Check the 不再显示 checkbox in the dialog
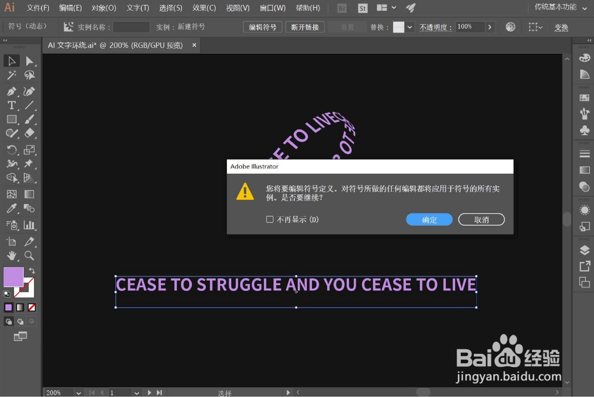This screenshot has height=397, width=594. point(270,219)
